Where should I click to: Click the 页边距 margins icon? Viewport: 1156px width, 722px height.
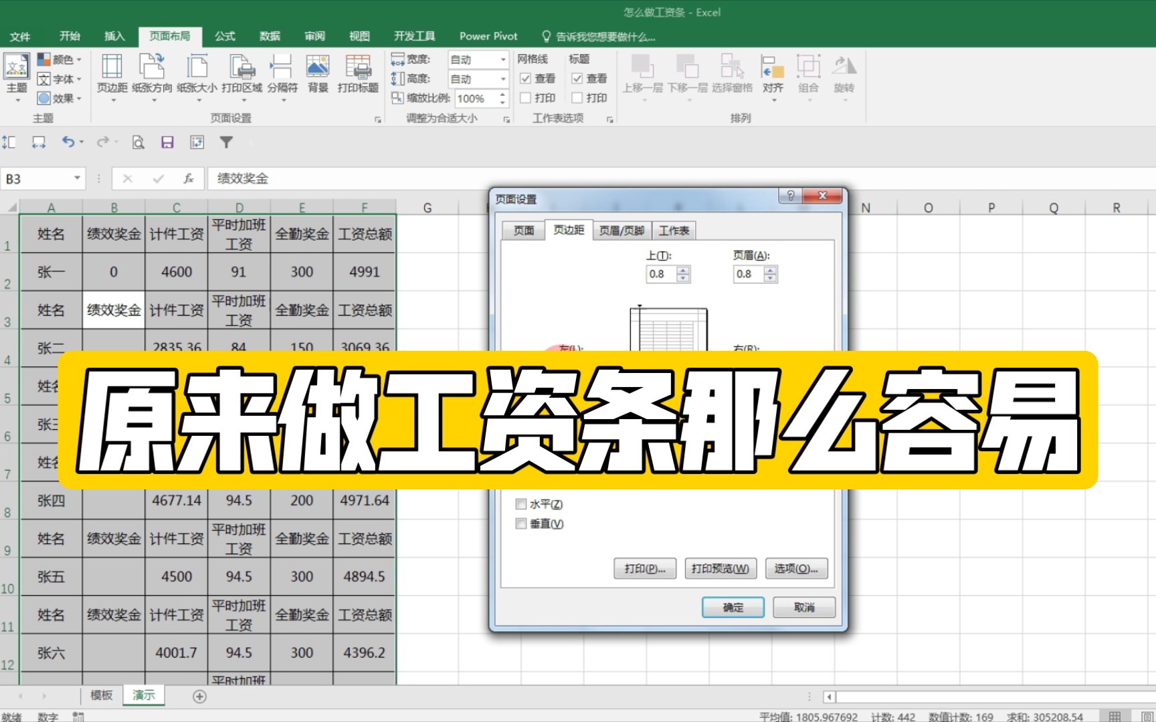coord(112,78)
